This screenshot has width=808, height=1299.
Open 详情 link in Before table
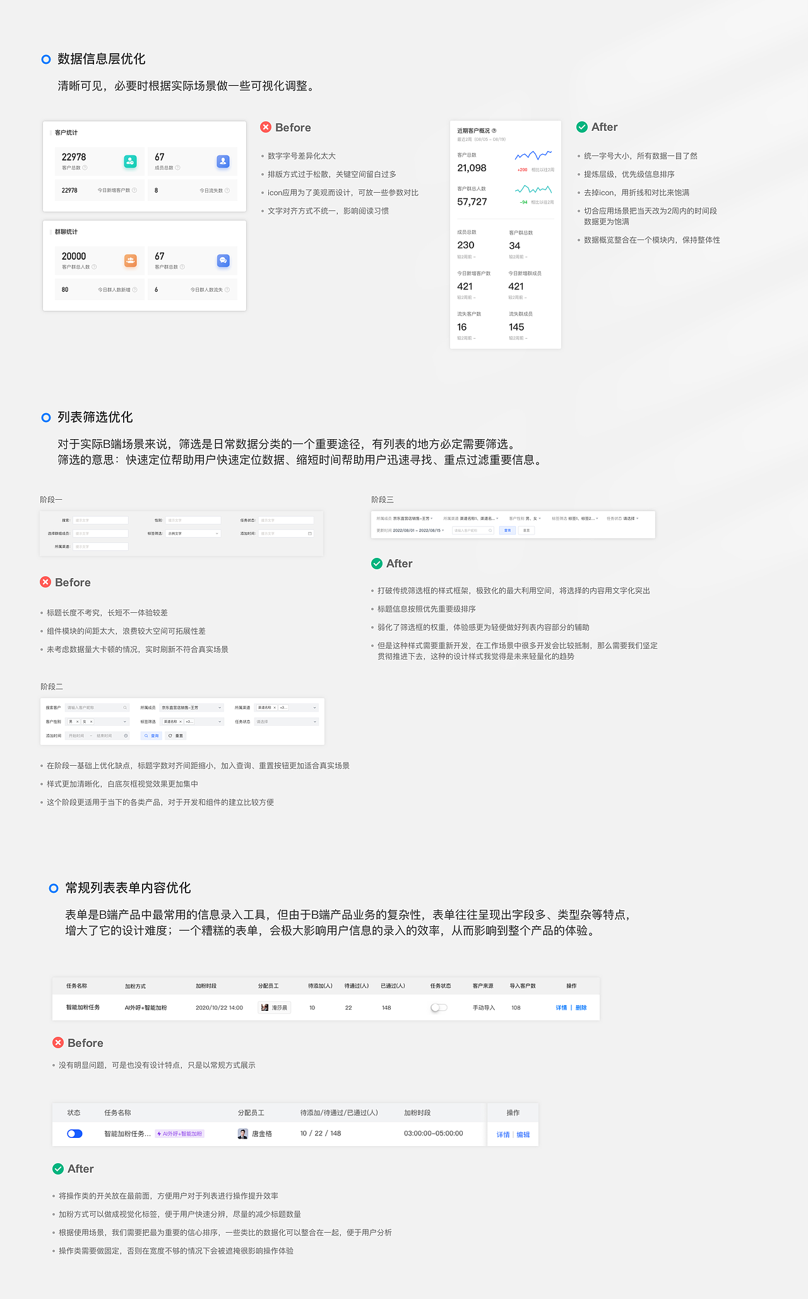[561, 1008]
